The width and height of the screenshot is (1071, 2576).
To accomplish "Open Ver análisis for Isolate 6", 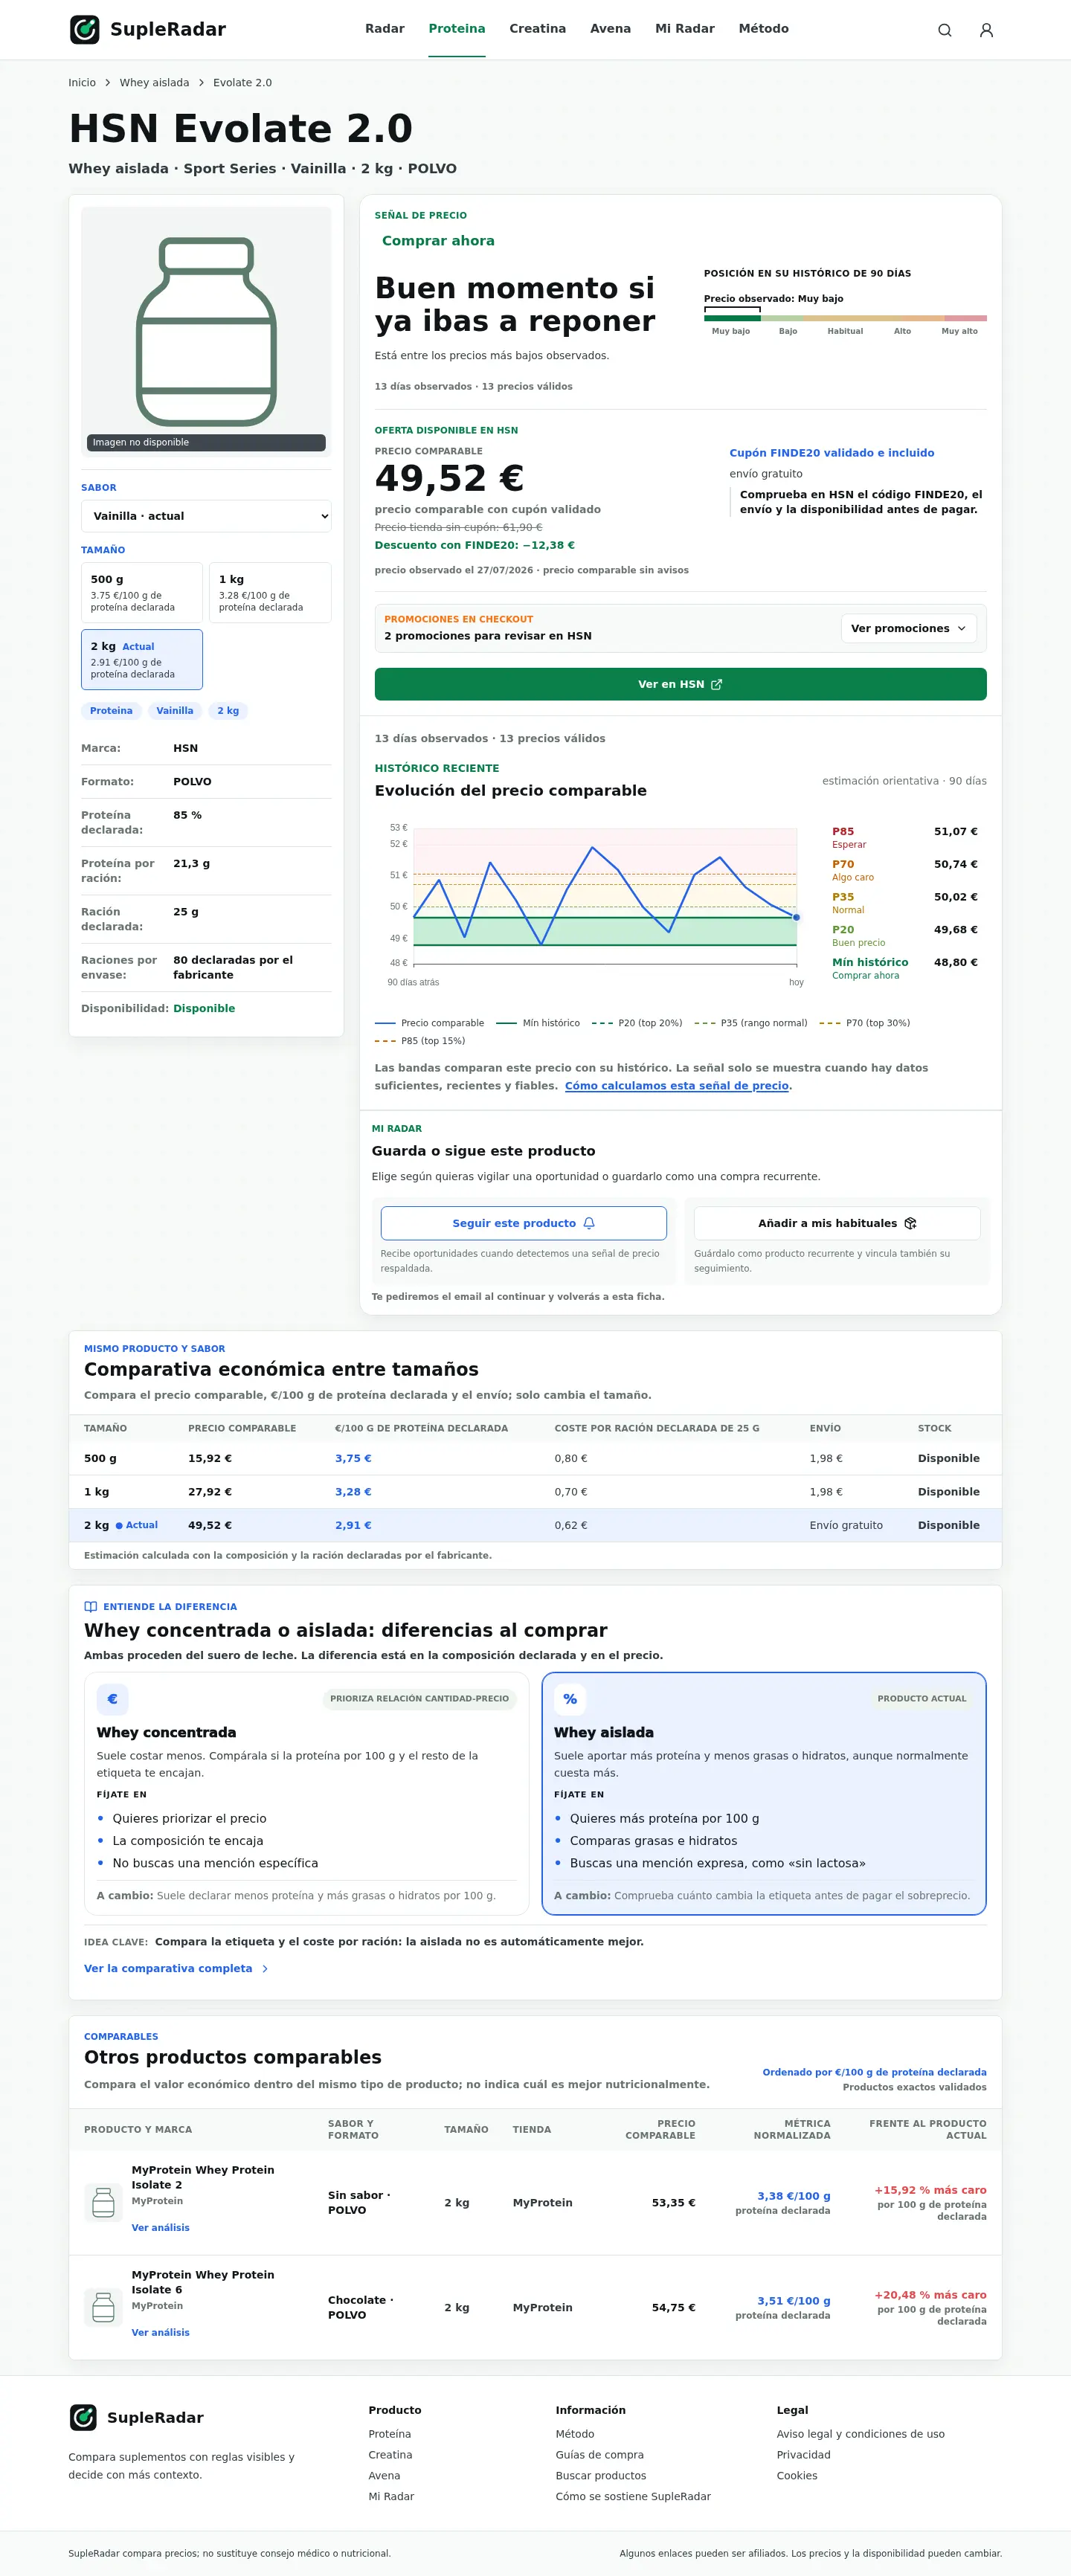I will 160,2332.
